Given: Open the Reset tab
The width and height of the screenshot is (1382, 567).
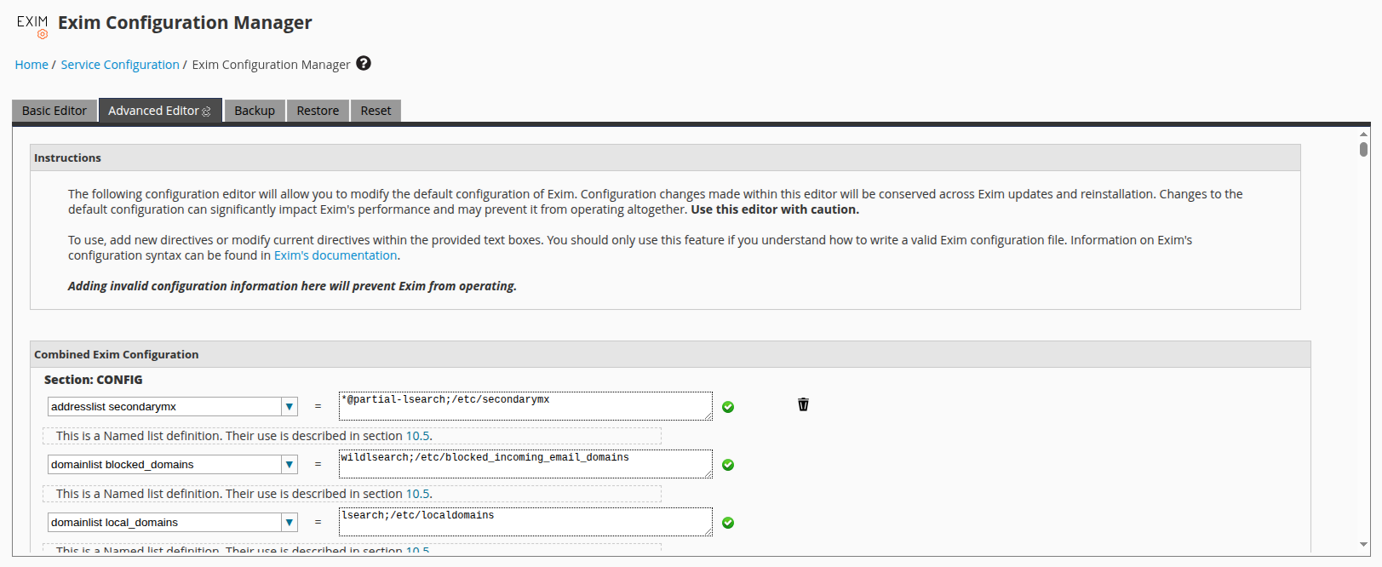Looking at the screenshot, I should pyautogui.click(x=376, y=111).
